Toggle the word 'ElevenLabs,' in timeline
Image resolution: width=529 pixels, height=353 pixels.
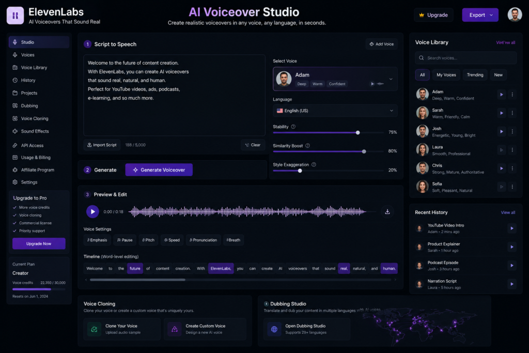(221, 269)
